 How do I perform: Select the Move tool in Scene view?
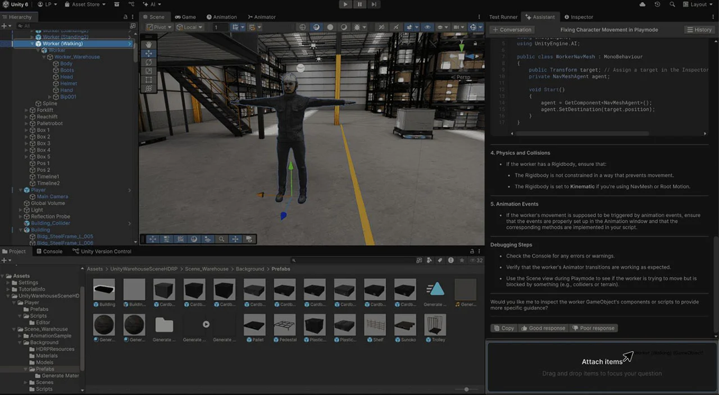148,53
